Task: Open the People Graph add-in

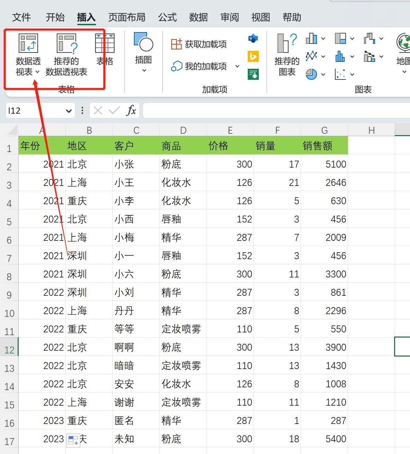Action: pos(253,74)
